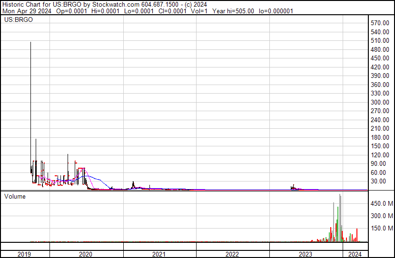Click the blue moving average line peak
Viewport: 395px width, 258px height.
point(86,176)
